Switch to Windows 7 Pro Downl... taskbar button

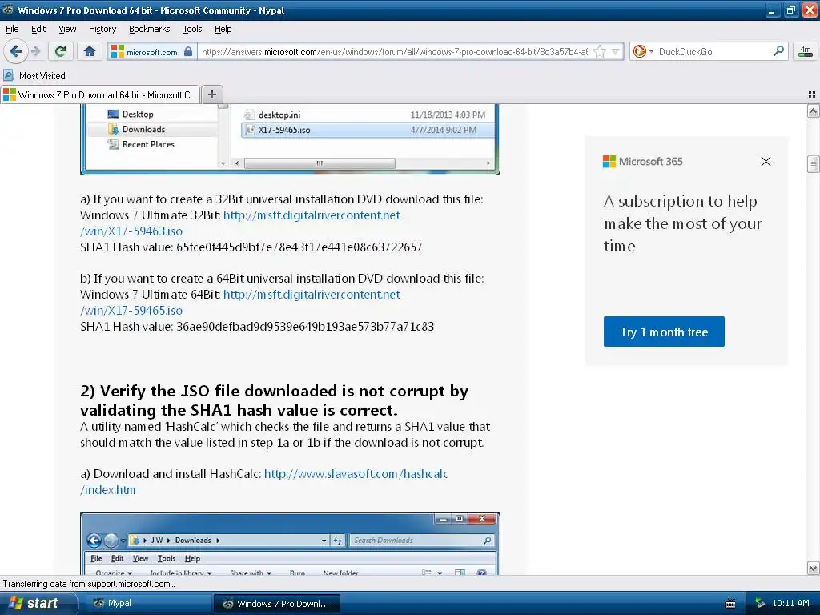pos(277,604)
